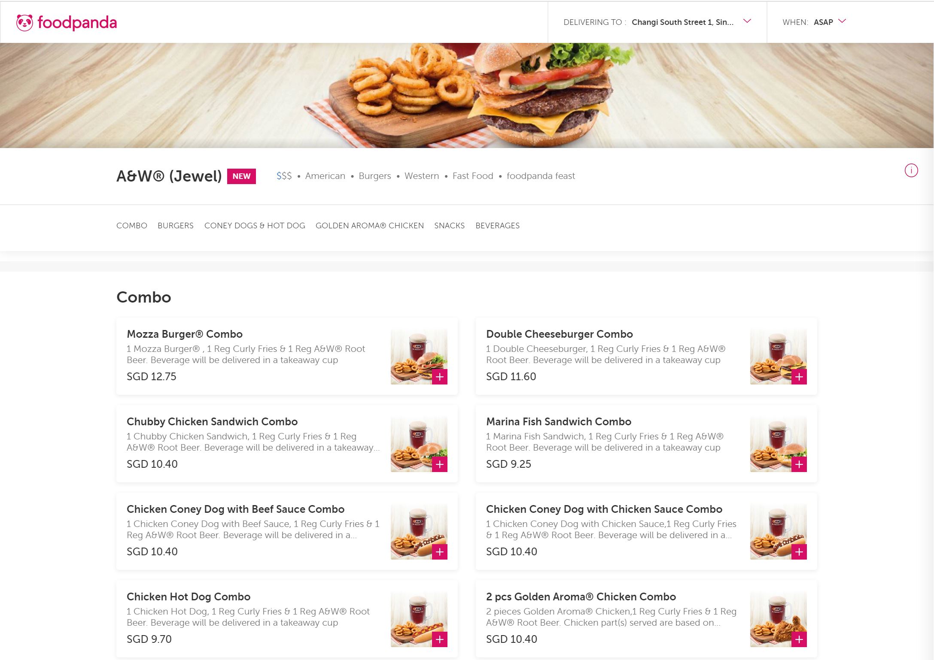Screen dimensions: 934x660
Task: Click the foodpanda wordmark link
Action: (x=77, y=23)
